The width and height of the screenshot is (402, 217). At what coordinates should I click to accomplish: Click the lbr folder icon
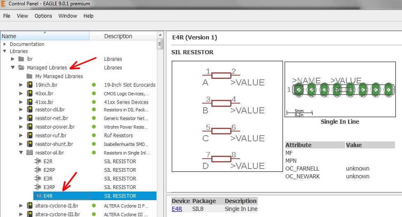point(21,59)
